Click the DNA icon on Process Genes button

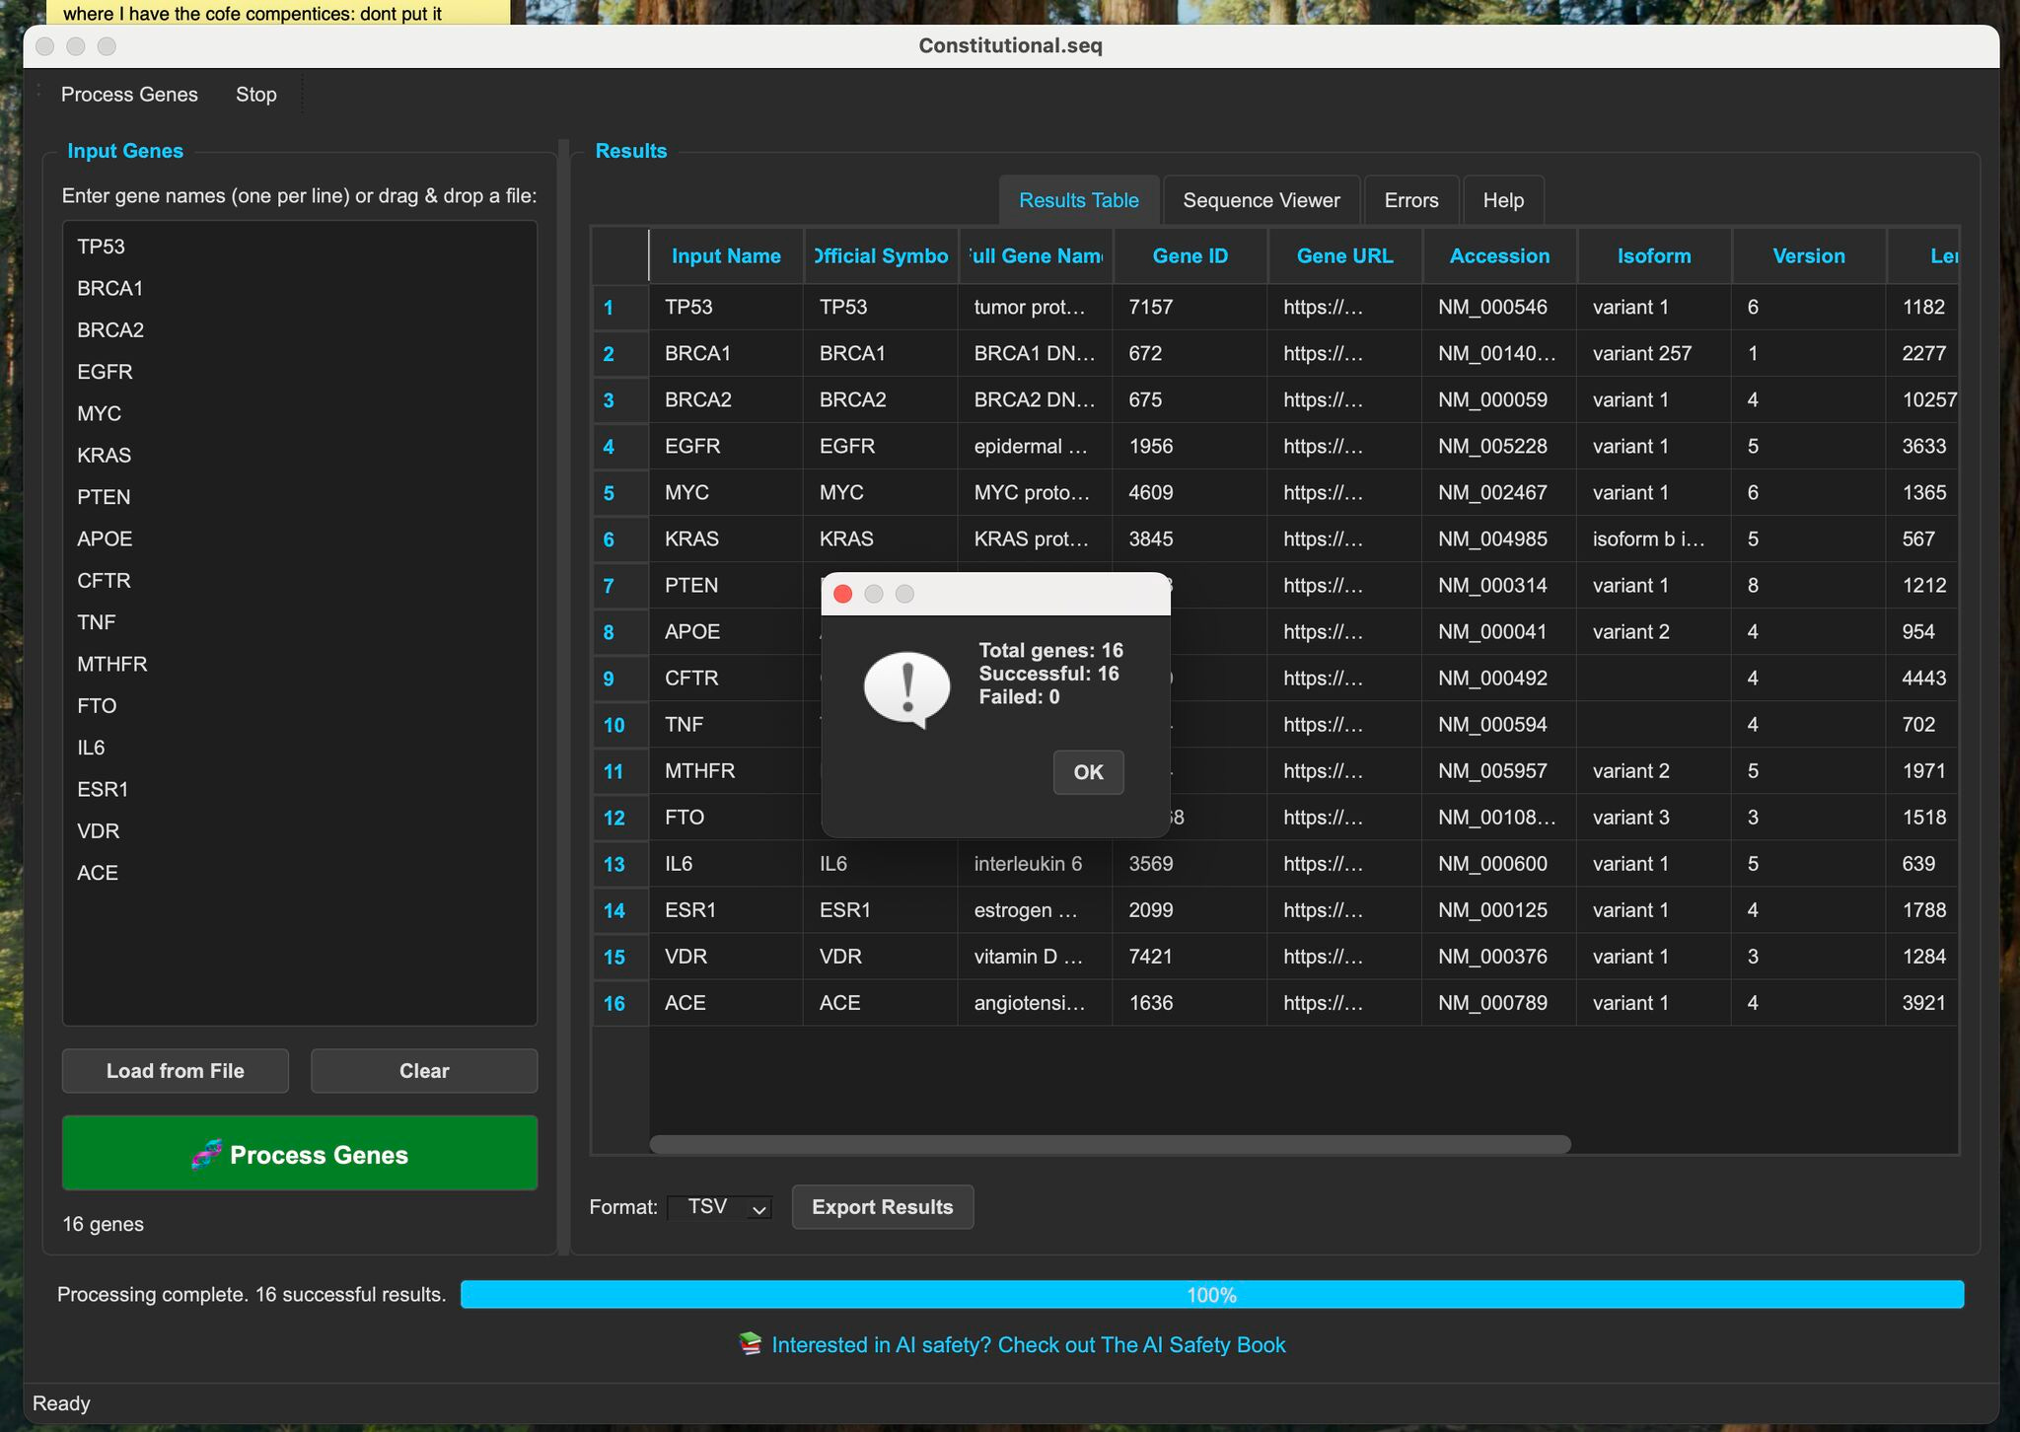tap(206, 1154)
